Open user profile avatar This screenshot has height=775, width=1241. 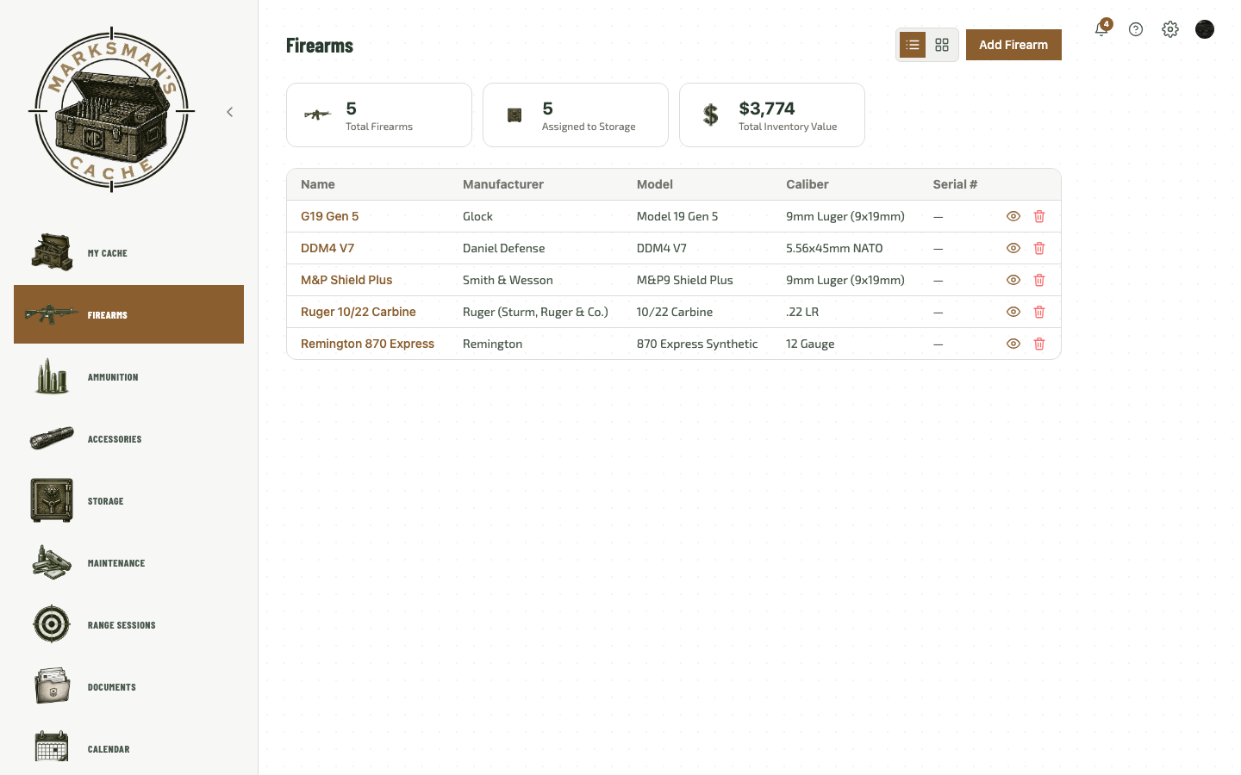1205,29
